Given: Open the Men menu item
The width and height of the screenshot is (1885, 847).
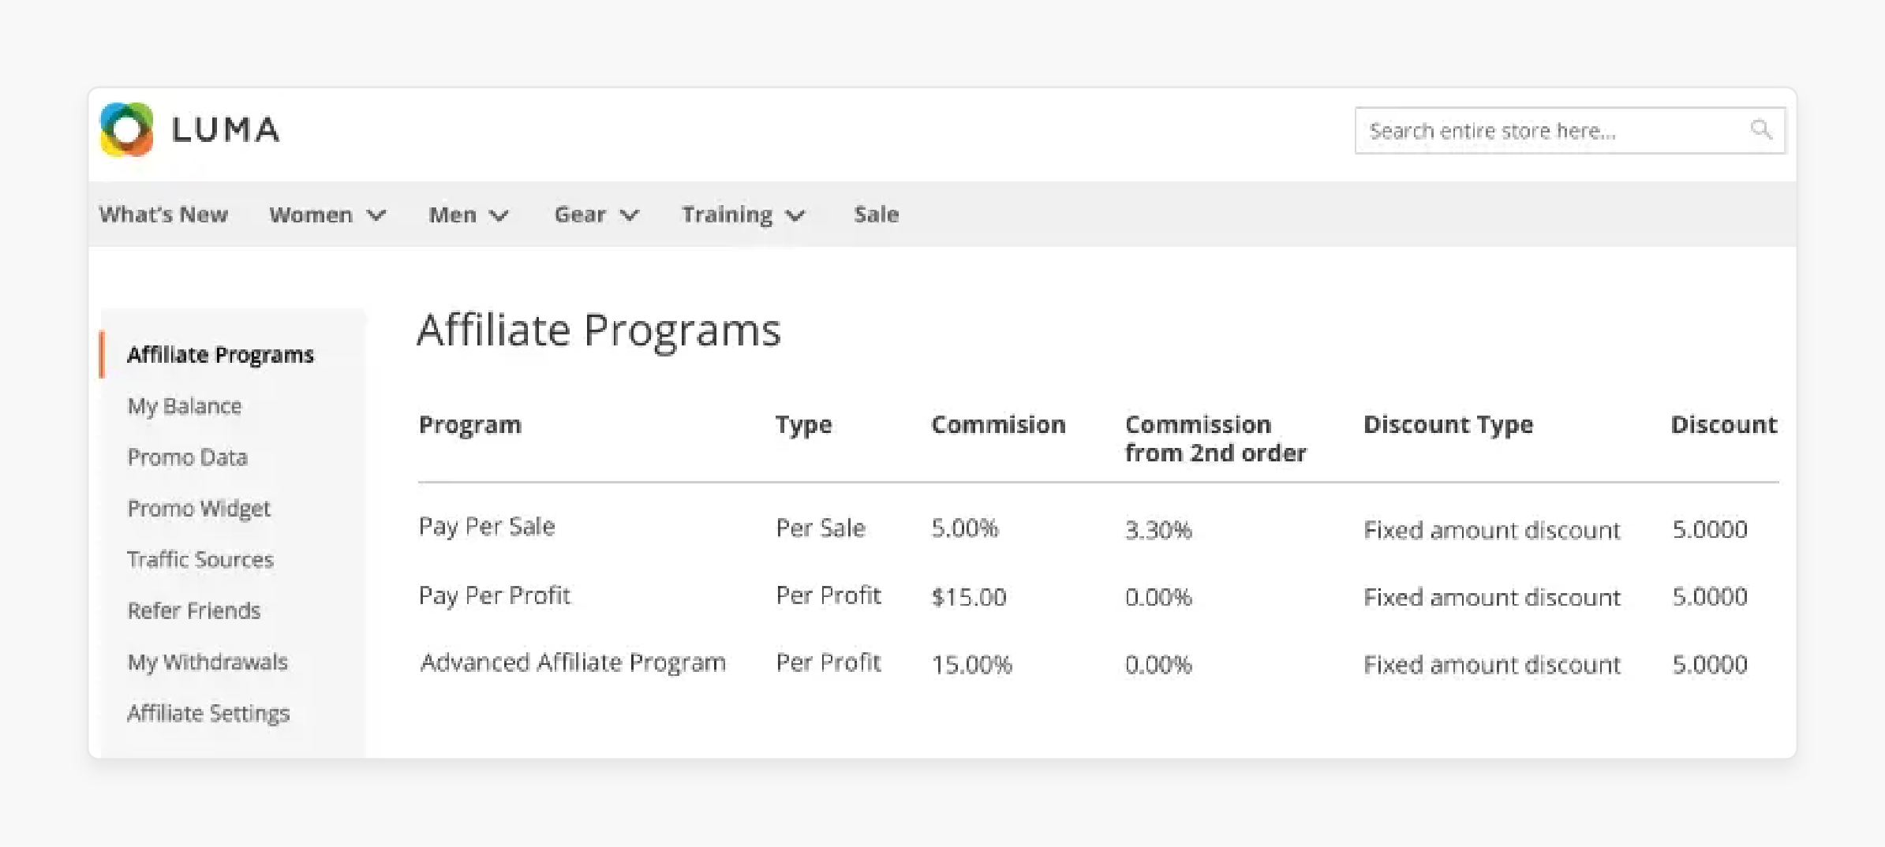Looking at the screenshot, I should pos(452,215).
